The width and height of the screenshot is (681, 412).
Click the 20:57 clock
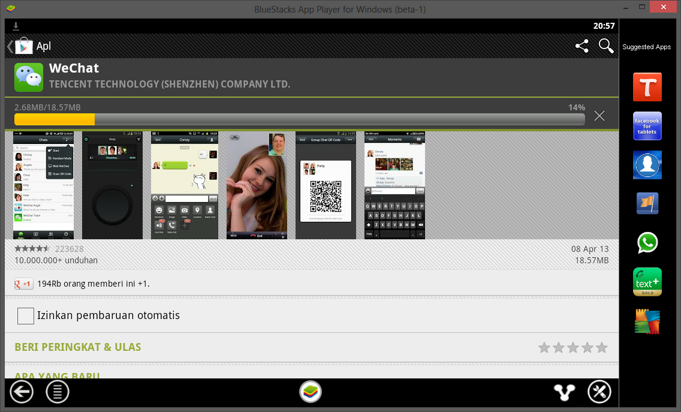point(604,26)
